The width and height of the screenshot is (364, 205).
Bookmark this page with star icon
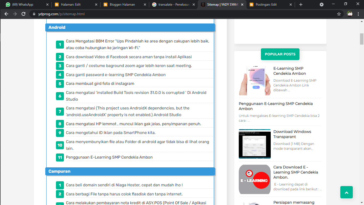[x=339, y=14]
